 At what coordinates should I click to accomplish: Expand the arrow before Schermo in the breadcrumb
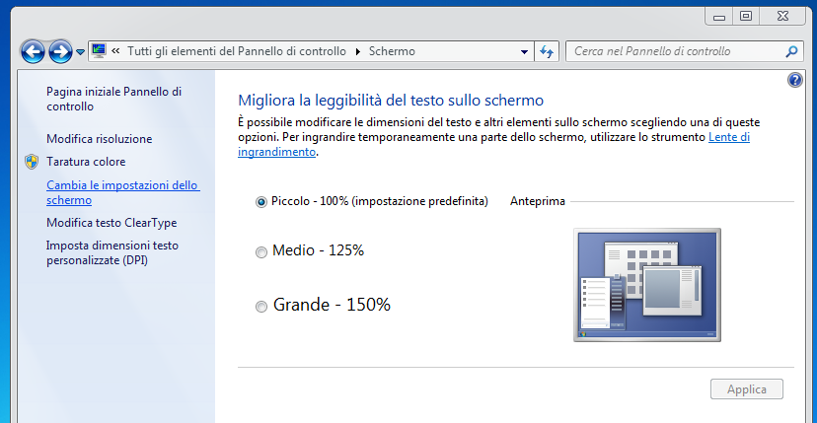pyautogui.click(x=358, y=51)
